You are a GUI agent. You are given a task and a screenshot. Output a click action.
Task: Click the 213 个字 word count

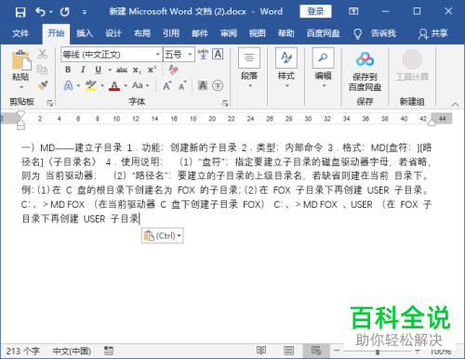(22, 351)
